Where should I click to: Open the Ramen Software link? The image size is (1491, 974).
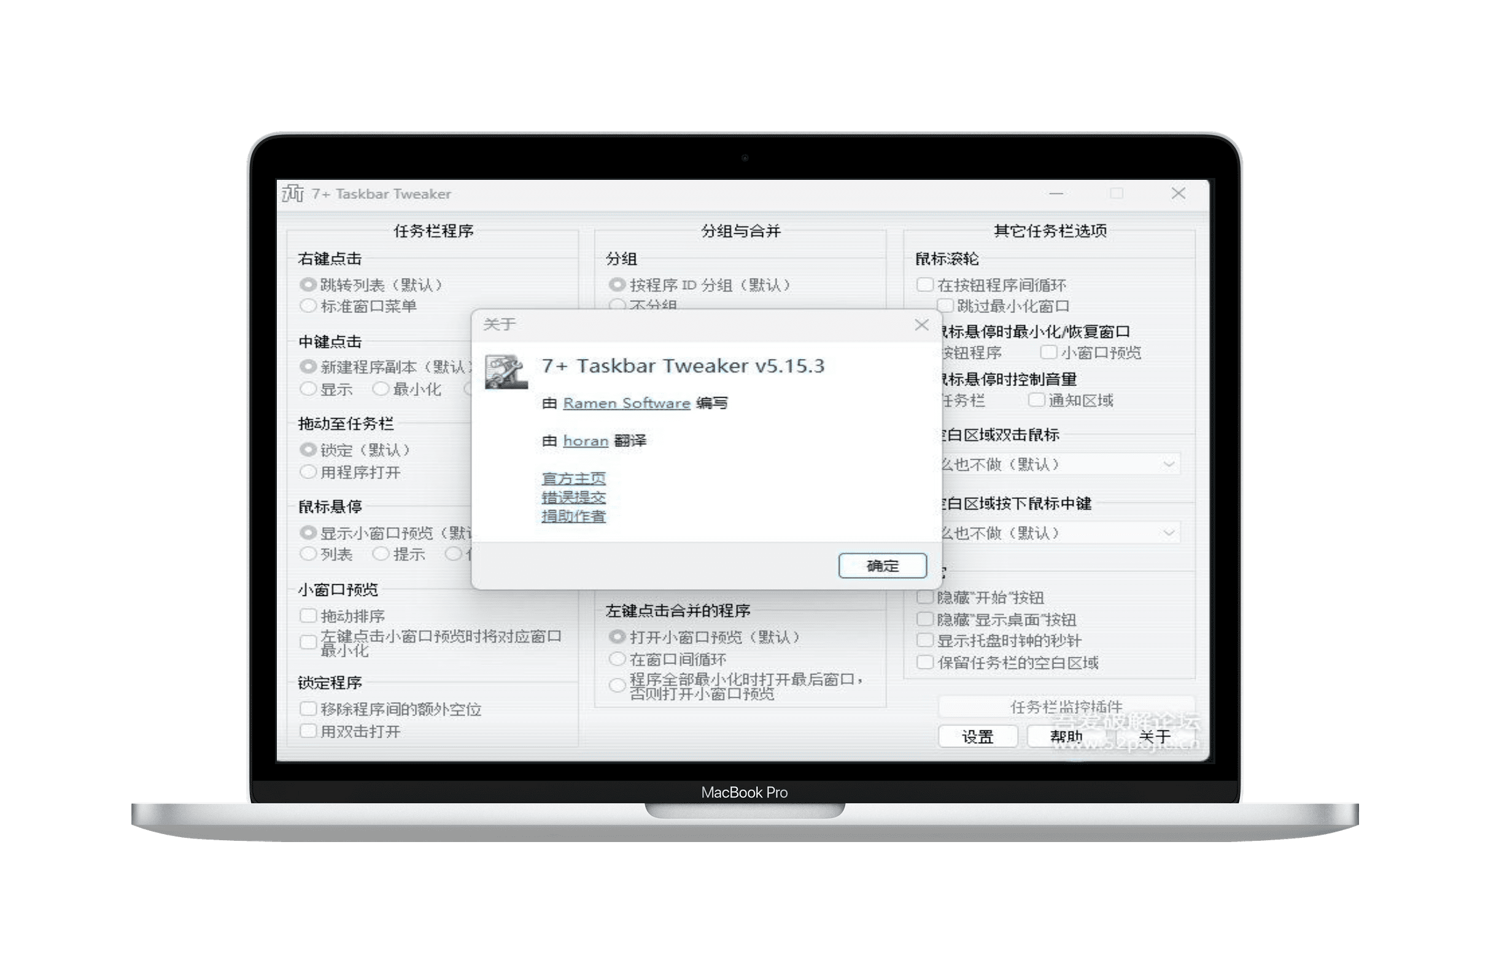[x=627, y=403]
